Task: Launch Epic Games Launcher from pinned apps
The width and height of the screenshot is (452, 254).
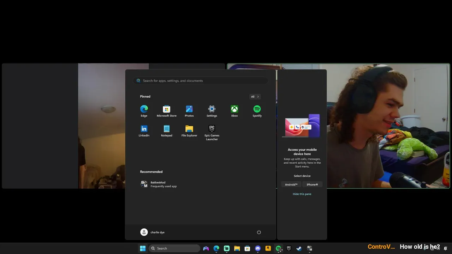Action: click(x=212, y=133)
